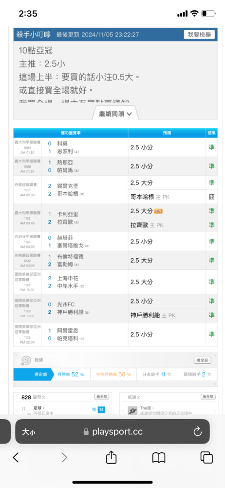The width and height of the screenshot is (225, 488).
Task: Click the 神戶勝利船 主 PK prediction
Action: click(x=153, y=315)
